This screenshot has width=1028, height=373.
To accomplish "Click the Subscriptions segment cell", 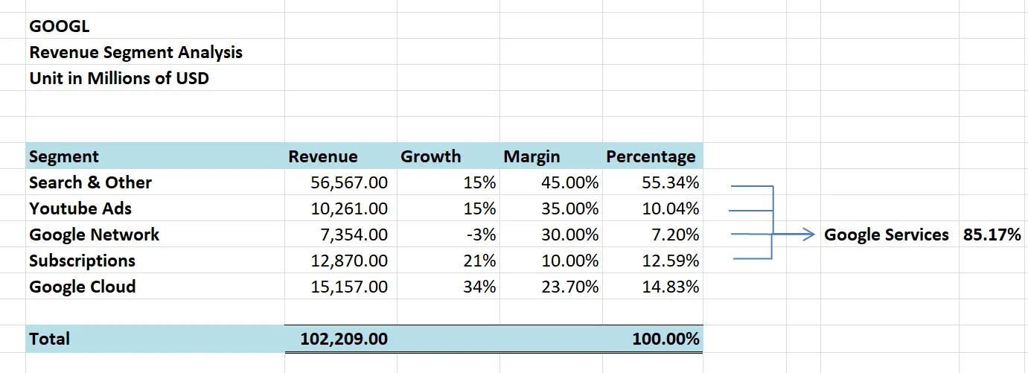I will (155, 261).
